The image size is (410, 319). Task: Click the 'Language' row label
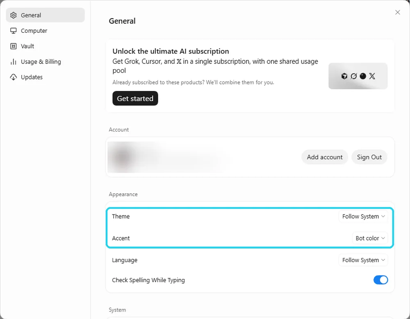125,260
